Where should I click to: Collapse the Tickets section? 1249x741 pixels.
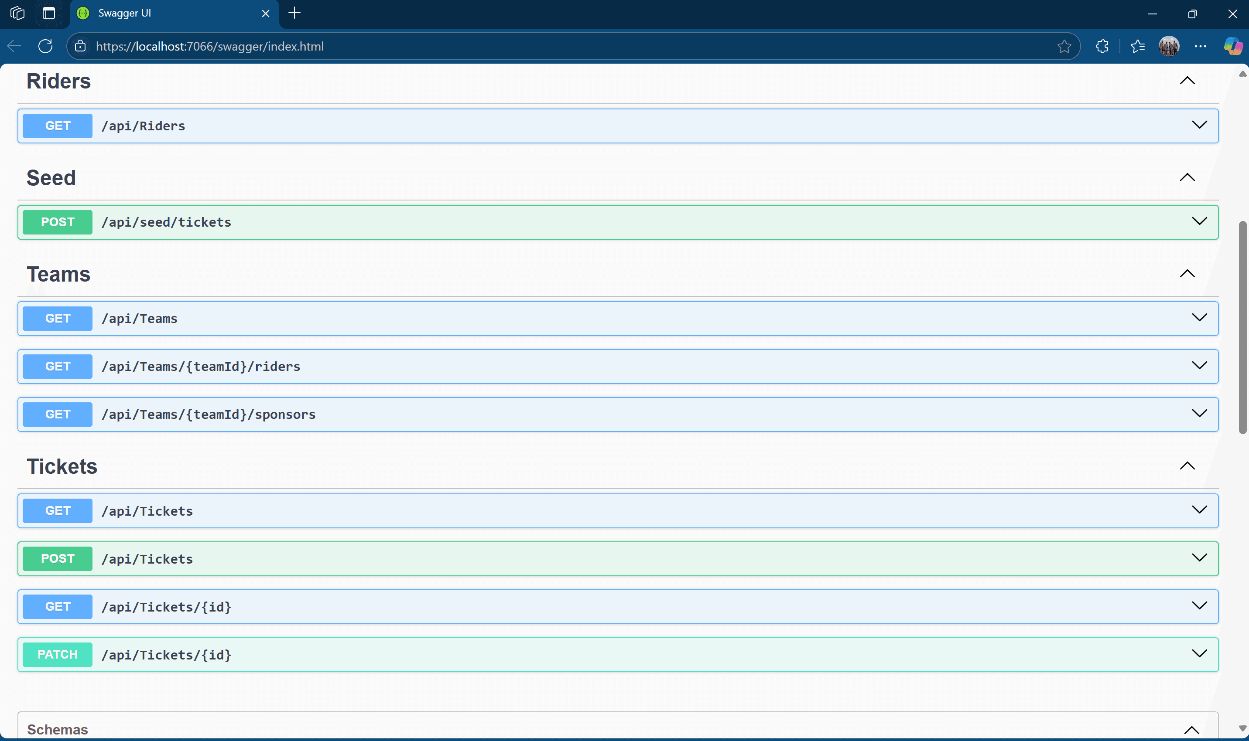click(1187, 466)
